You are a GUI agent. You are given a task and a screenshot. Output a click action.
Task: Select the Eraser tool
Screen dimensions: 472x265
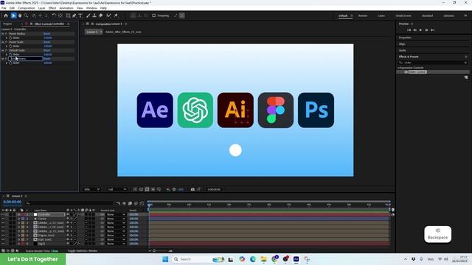[x=101, y=15]
